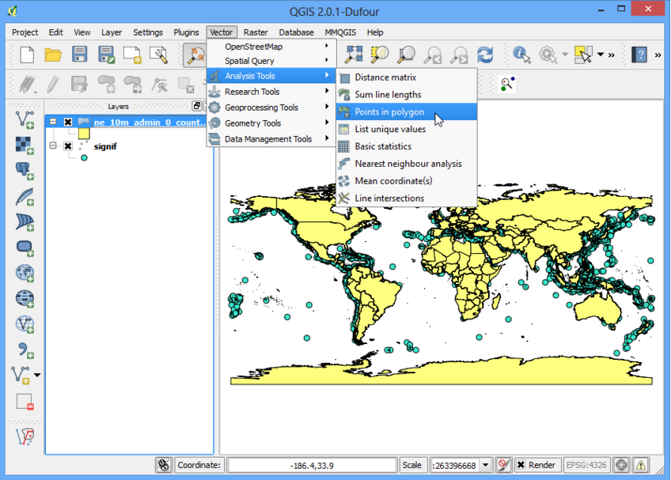Choose List unique values
671x480 pixels.
[x=407, y=129]
